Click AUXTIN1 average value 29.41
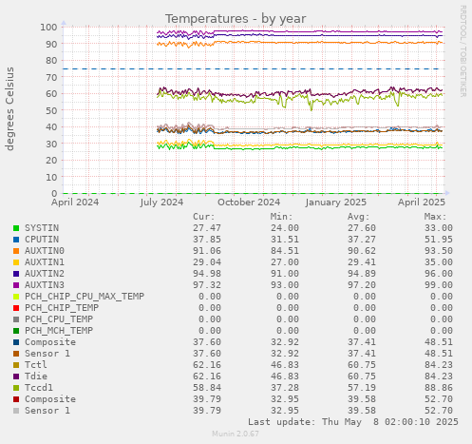Image resolution: width=472 pixels, height=444 pixels. click(362, 262)
